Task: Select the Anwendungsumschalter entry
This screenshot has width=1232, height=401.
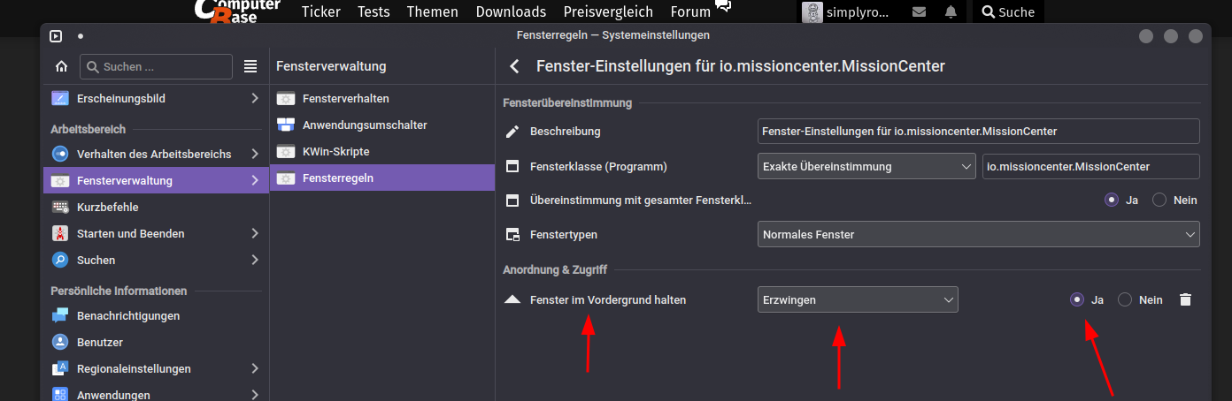Action: (x=382, y=125)
